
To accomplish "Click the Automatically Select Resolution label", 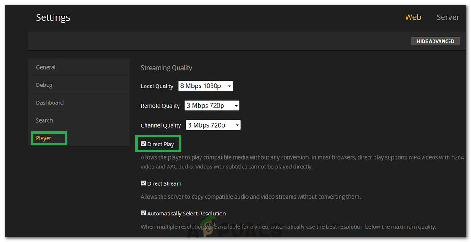I will pyautogui.click(x=187, y=214).
